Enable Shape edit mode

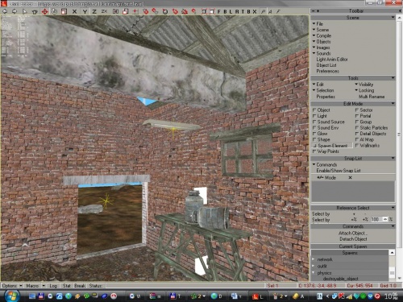322,139
